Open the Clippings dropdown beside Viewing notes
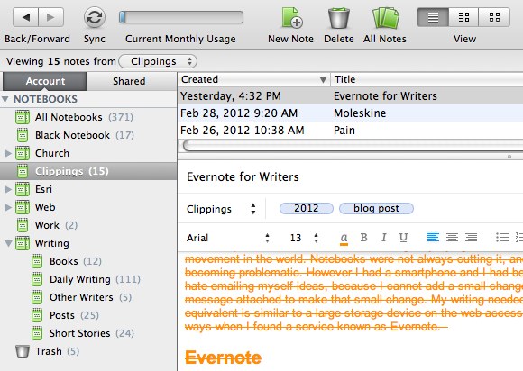The width and height of the screenshot is (523, 371). coord(158,61)
